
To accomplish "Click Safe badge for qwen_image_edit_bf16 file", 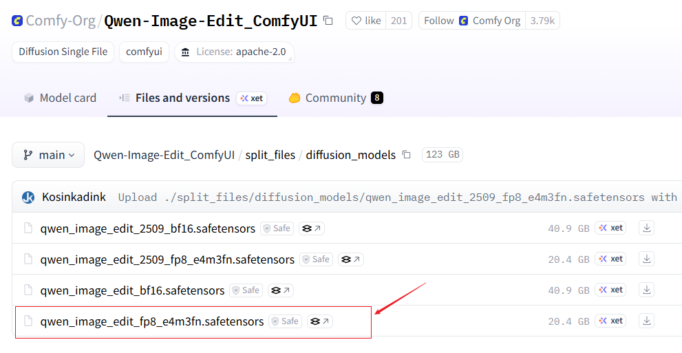I will click(246, 290).
